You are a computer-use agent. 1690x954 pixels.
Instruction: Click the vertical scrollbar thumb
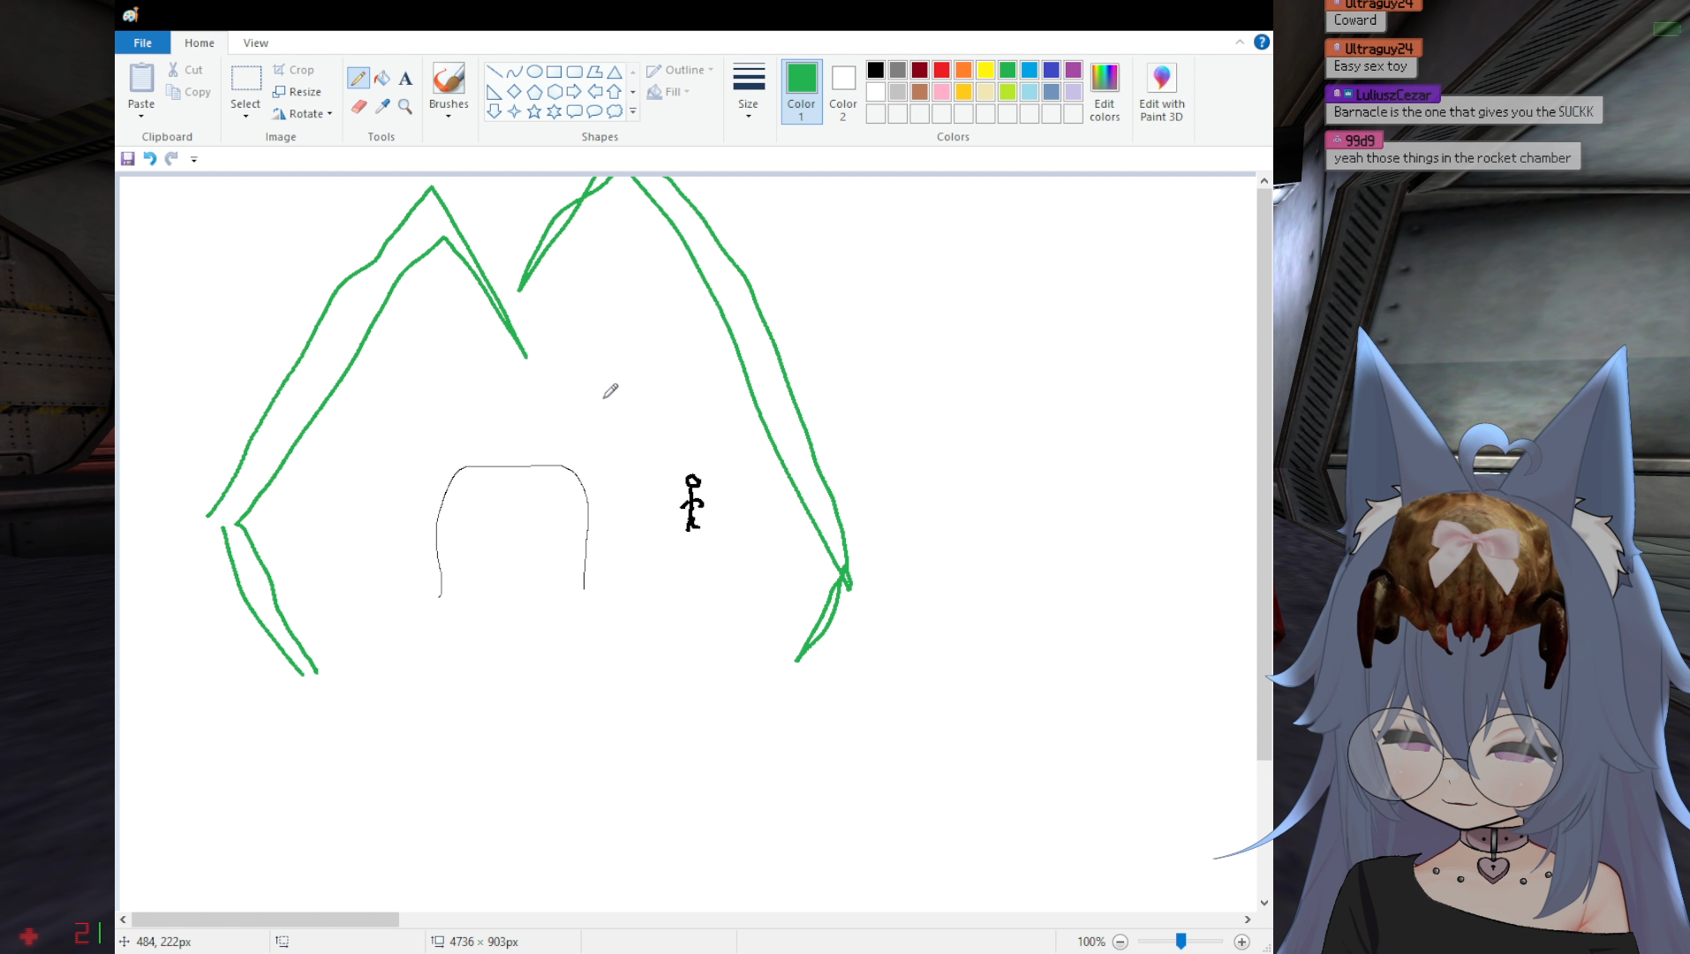[x=1264, y=473]
